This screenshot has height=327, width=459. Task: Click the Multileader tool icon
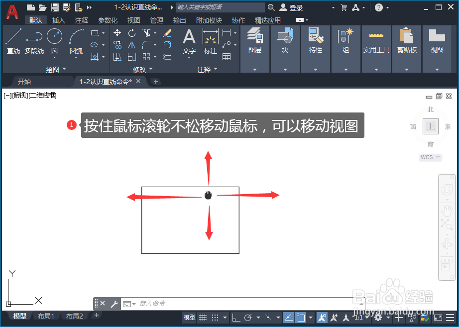227,45
